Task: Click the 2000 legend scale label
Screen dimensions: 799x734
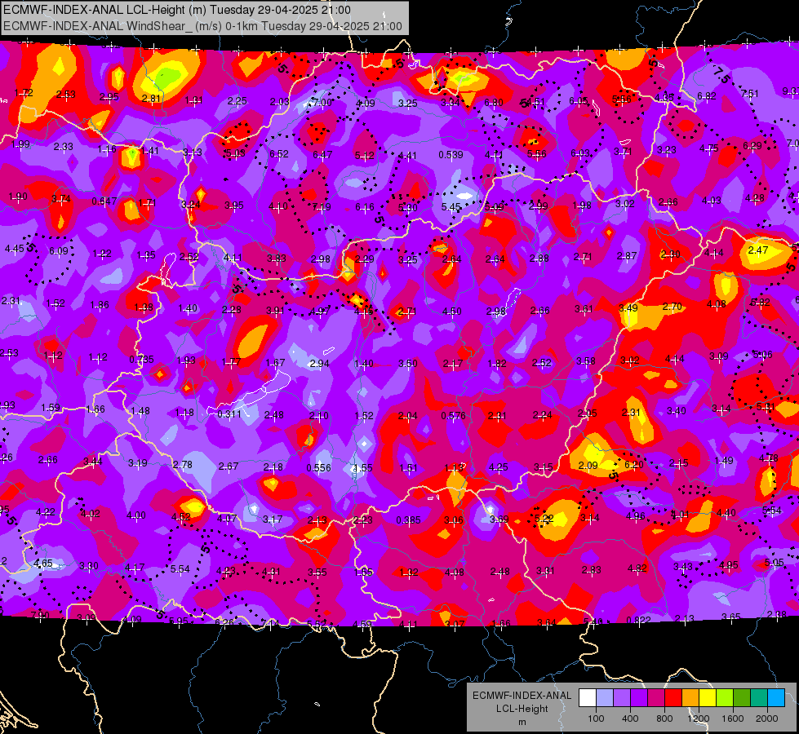Action: click(x=767, y=719)
